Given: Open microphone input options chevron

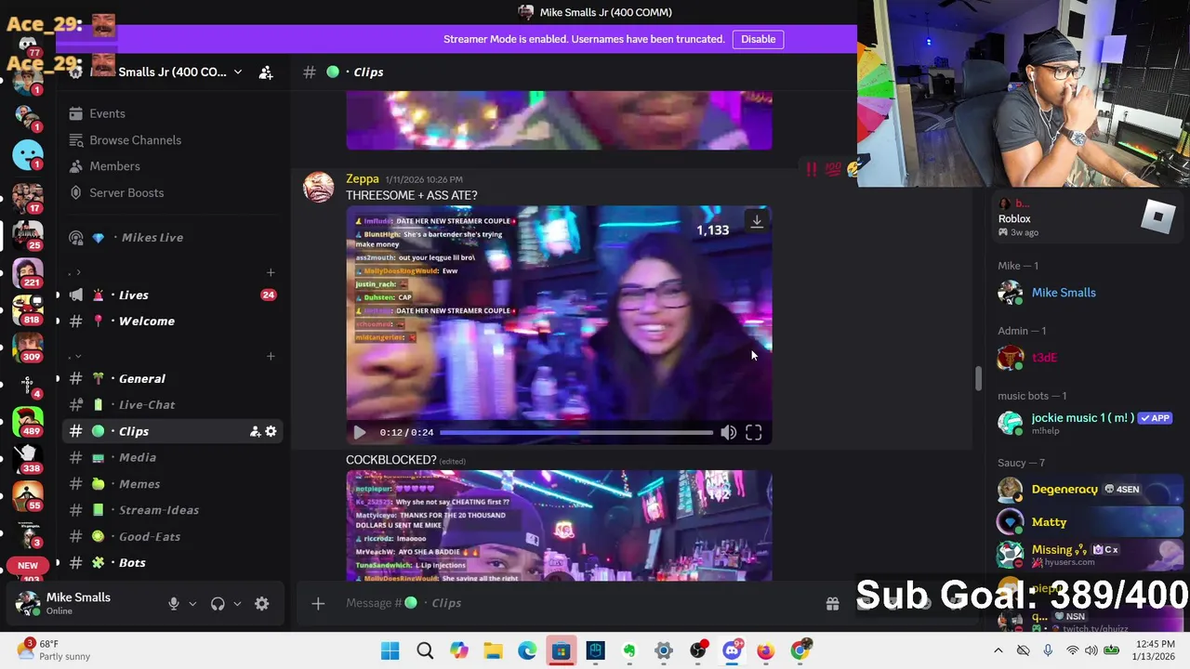Looking at the screenshot, I should (192, 604).
